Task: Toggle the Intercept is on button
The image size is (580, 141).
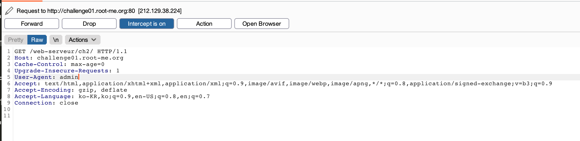Action: pos(147,24)
